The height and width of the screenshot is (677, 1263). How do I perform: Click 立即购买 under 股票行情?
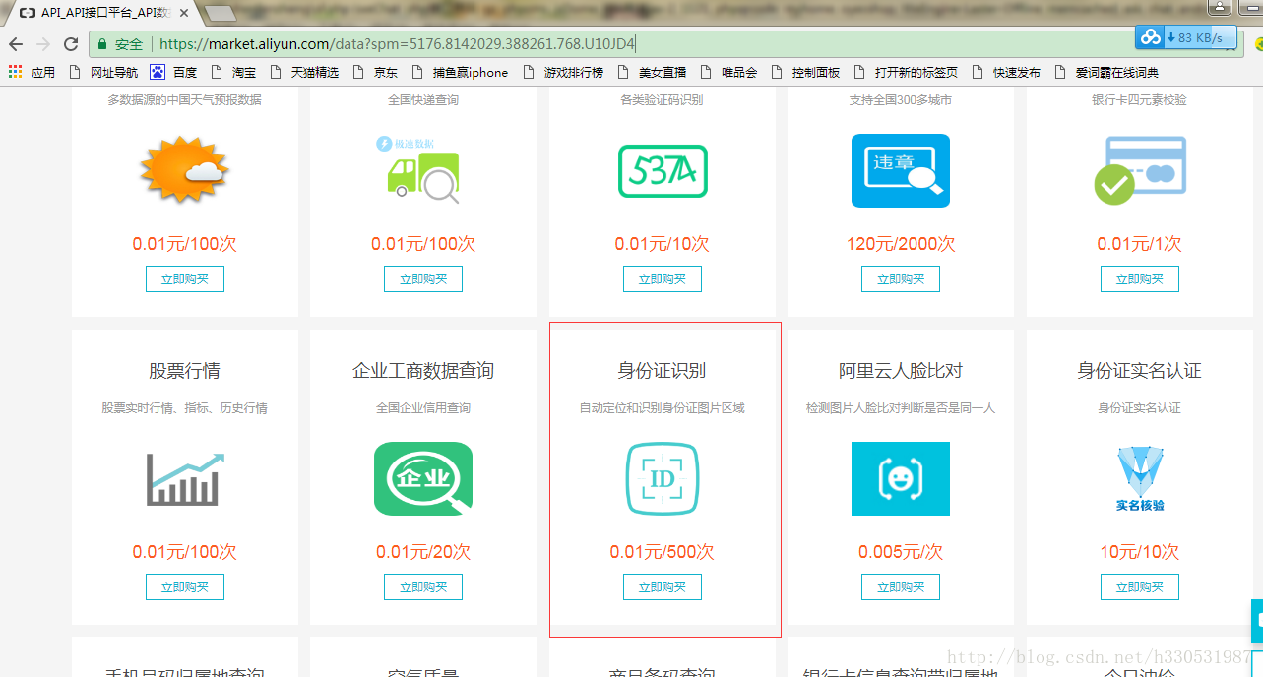pos(185,586)
